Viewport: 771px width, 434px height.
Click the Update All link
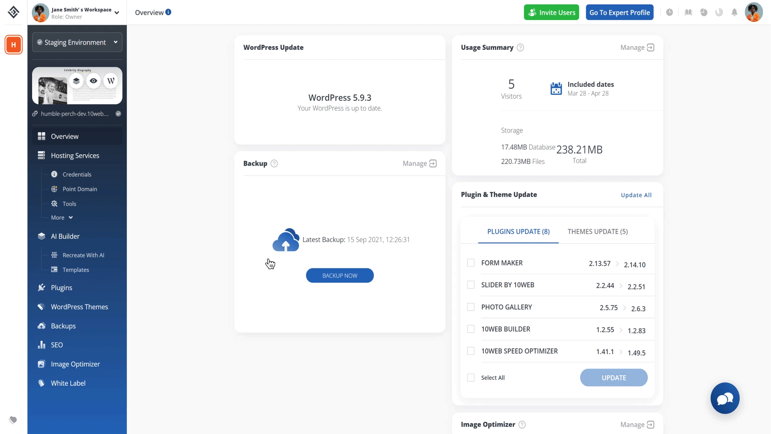pyautogui.click(x=636, y=195)
